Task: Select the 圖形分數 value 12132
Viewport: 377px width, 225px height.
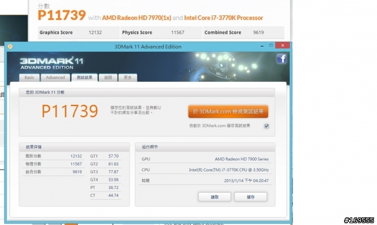Action: [76, 156]
